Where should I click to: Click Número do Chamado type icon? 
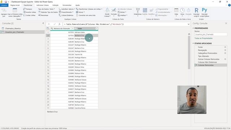tap(52, 29)
